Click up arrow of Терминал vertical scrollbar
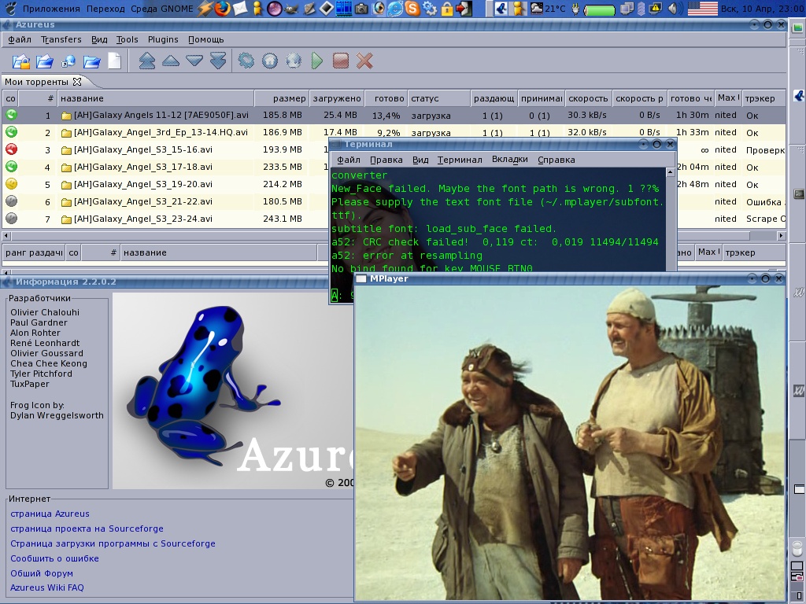 tap(671, 172)
